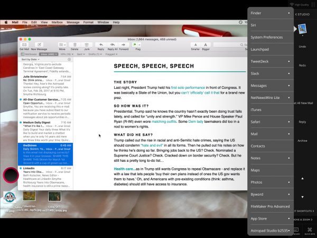Tap the Redo shortcut in Astropad sidebar
This screenshot has width=317, height=238.
coord(302,66)
